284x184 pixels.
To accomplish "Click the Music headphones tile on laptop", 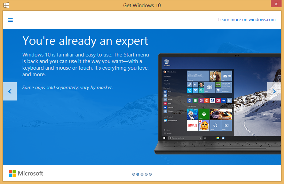I will tap(215, 125).
